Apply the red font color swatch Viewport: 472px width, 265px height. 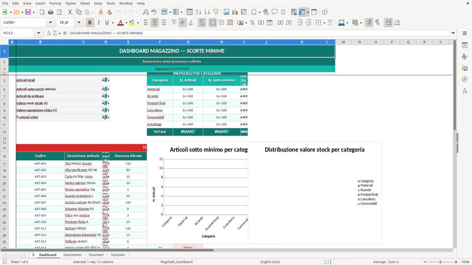121,23
